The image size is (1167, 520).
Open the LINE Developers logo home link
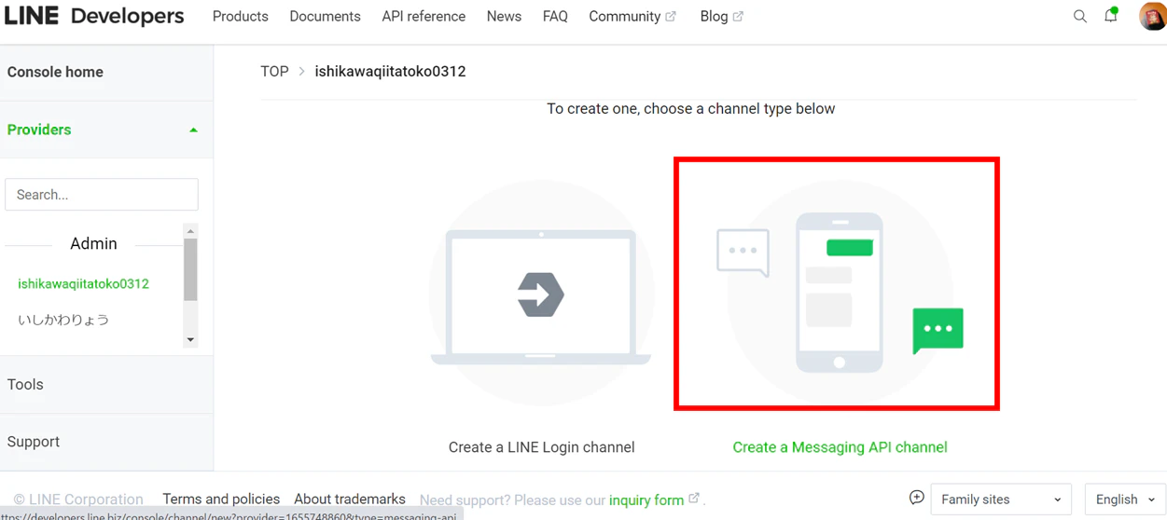point(94,16)
